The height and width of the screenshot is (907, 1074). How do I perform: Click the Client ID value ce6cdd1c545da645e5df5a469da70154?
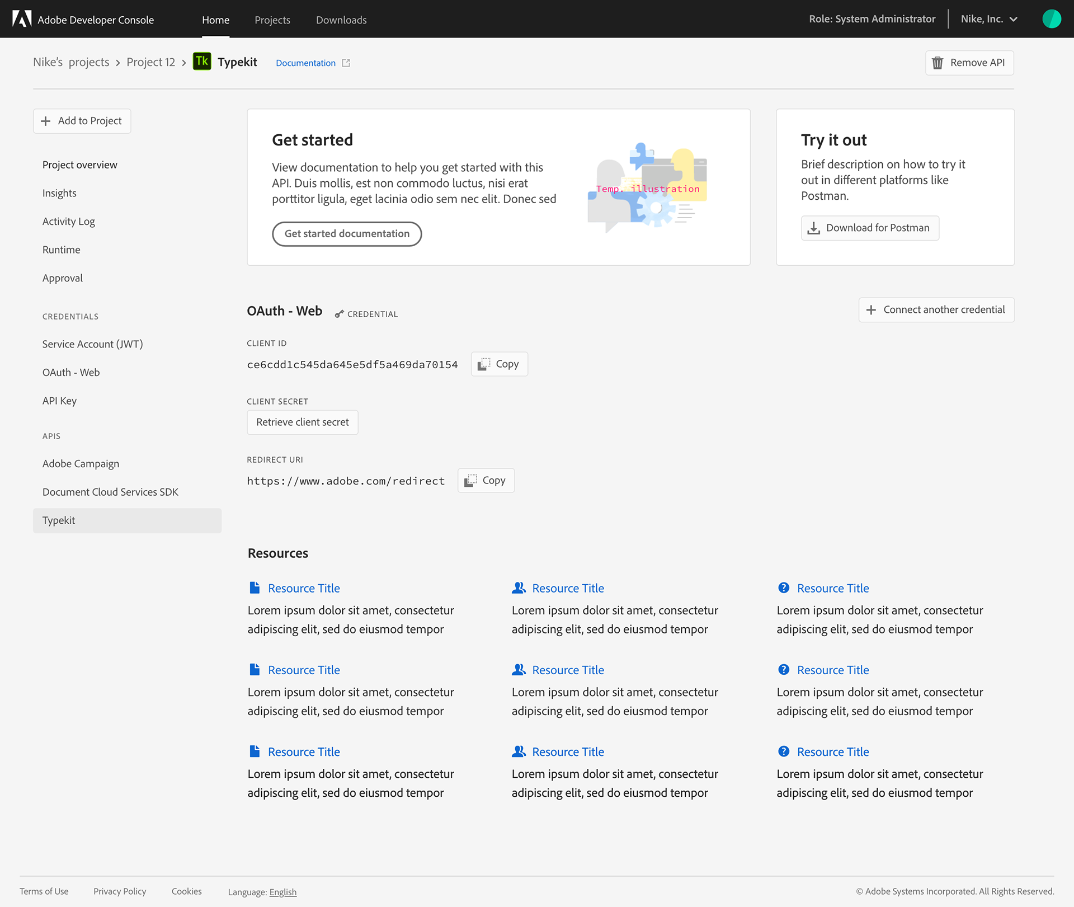[x=352, y=365]
